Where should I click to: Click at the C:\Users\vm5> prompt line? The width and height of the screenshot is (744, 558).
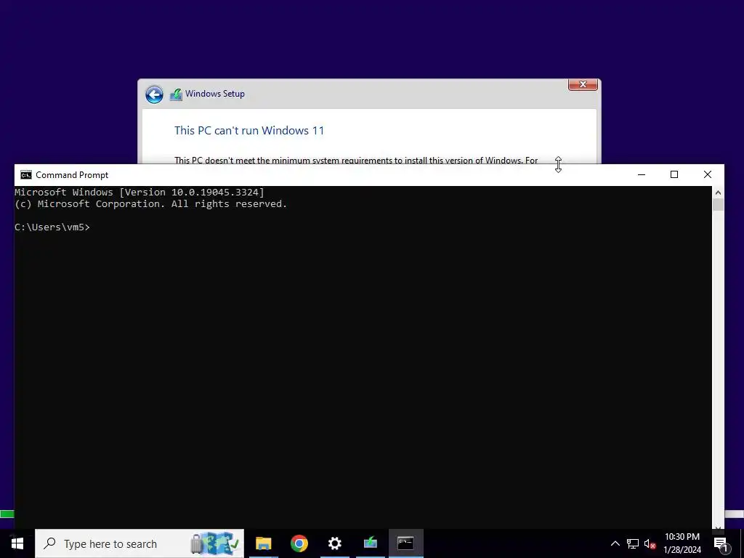point(52,227)
